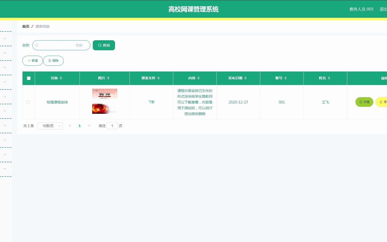This screenshot has height=242, width=387.
Task: Toggle the select-all checkbox in the table header
Action: coord(28,78)
